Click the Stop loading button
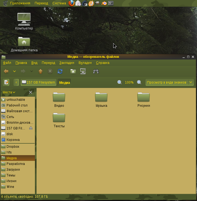Screen dimensions: 197x201 [50, 71]
